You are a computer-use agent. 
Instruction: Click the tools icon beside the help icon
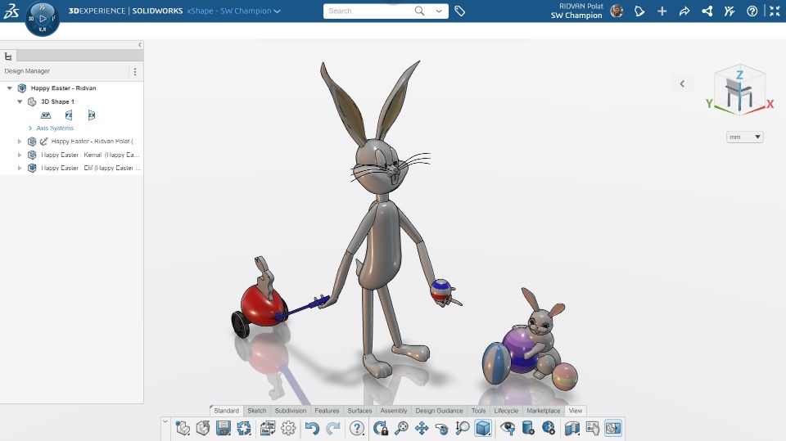click(x=730, y=11)
